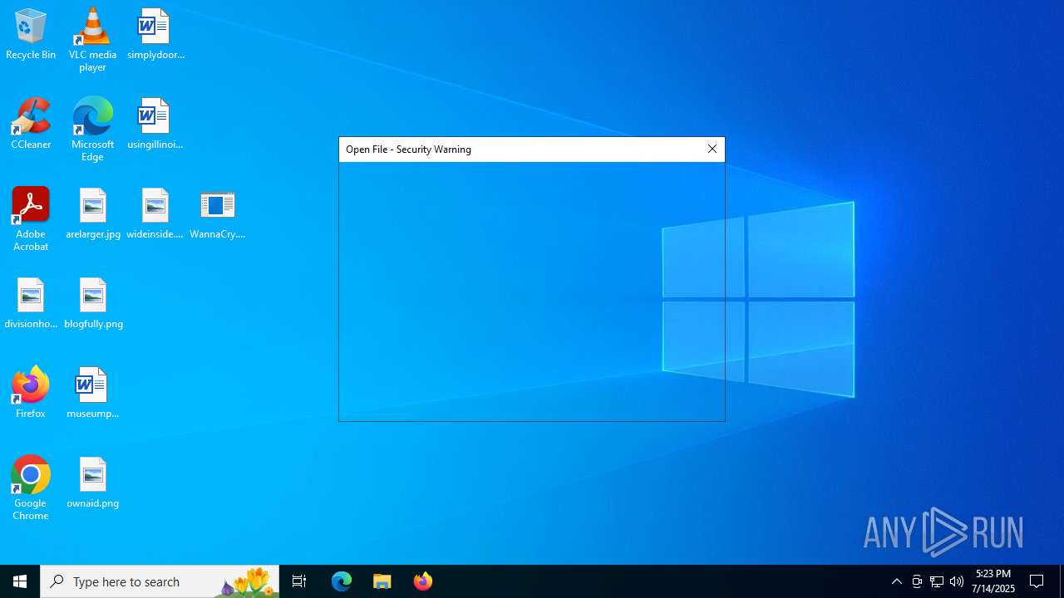Select the wideinside image file icon

[x=155, y=213]
